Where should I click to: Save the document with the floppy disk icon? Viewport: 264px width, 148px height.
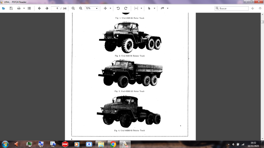pyautogui.click(x=11, y=8)
